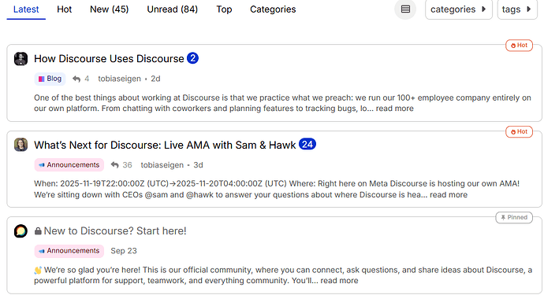Toggle the topic list layout view button
The image size is (544, 295).
pos(405,9)
